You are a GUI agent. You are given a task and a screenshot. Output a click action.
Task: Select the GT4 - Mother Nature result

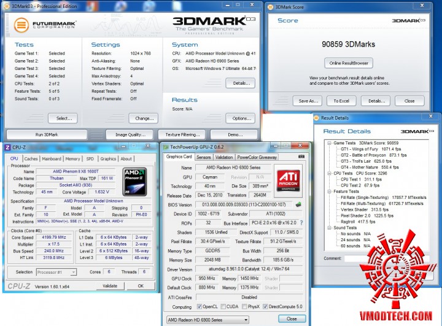pos(370,167)
